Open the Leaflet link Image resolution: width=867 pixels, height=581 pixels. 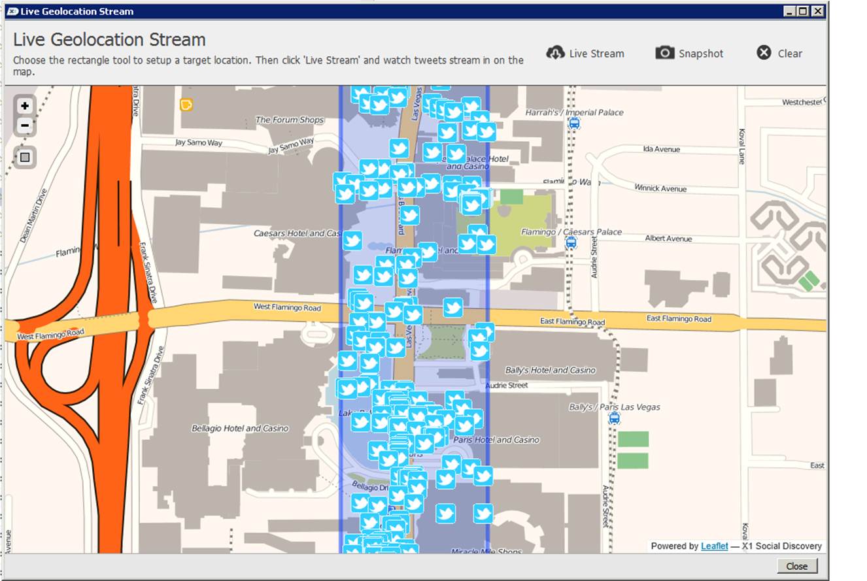click(714, 546)
